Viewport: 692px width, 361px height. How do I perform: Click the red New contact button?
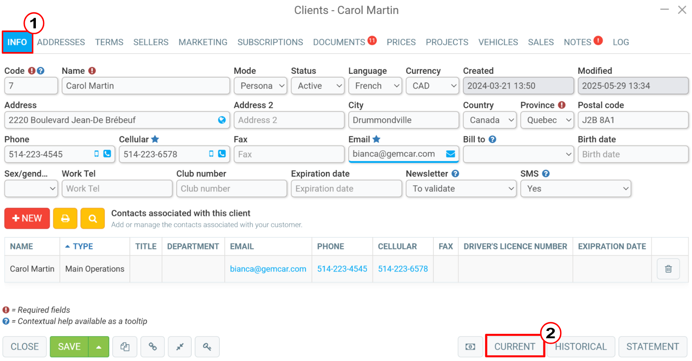tap(27, 218)
